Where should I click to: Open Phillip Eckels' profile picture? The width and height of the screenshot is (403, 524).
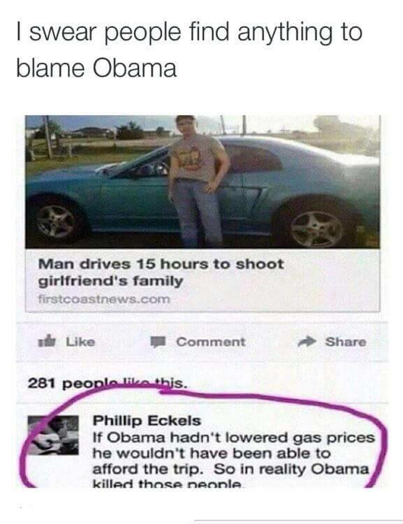(54, 435)
